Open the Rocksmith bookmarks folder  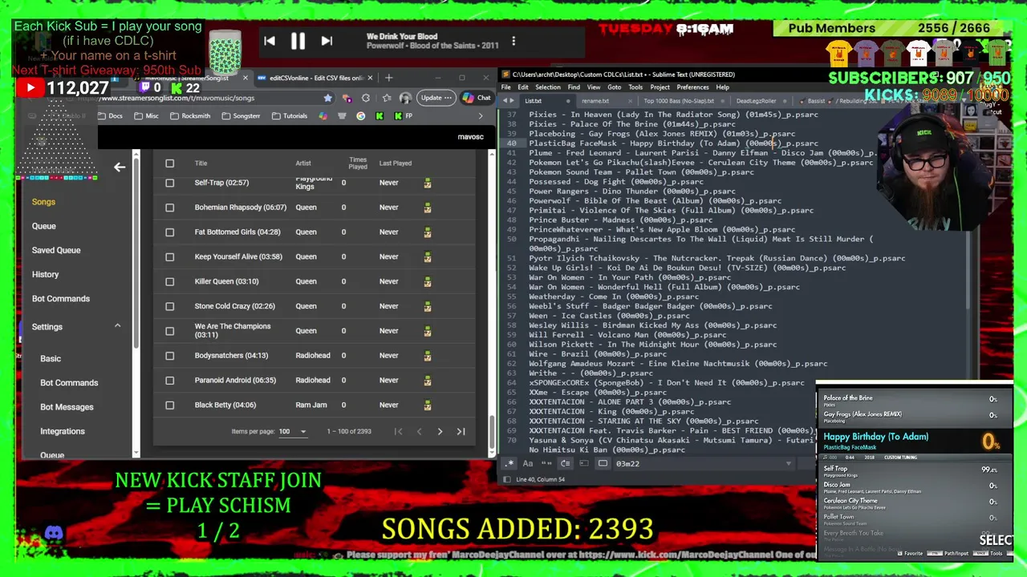(x=189, y=115)
